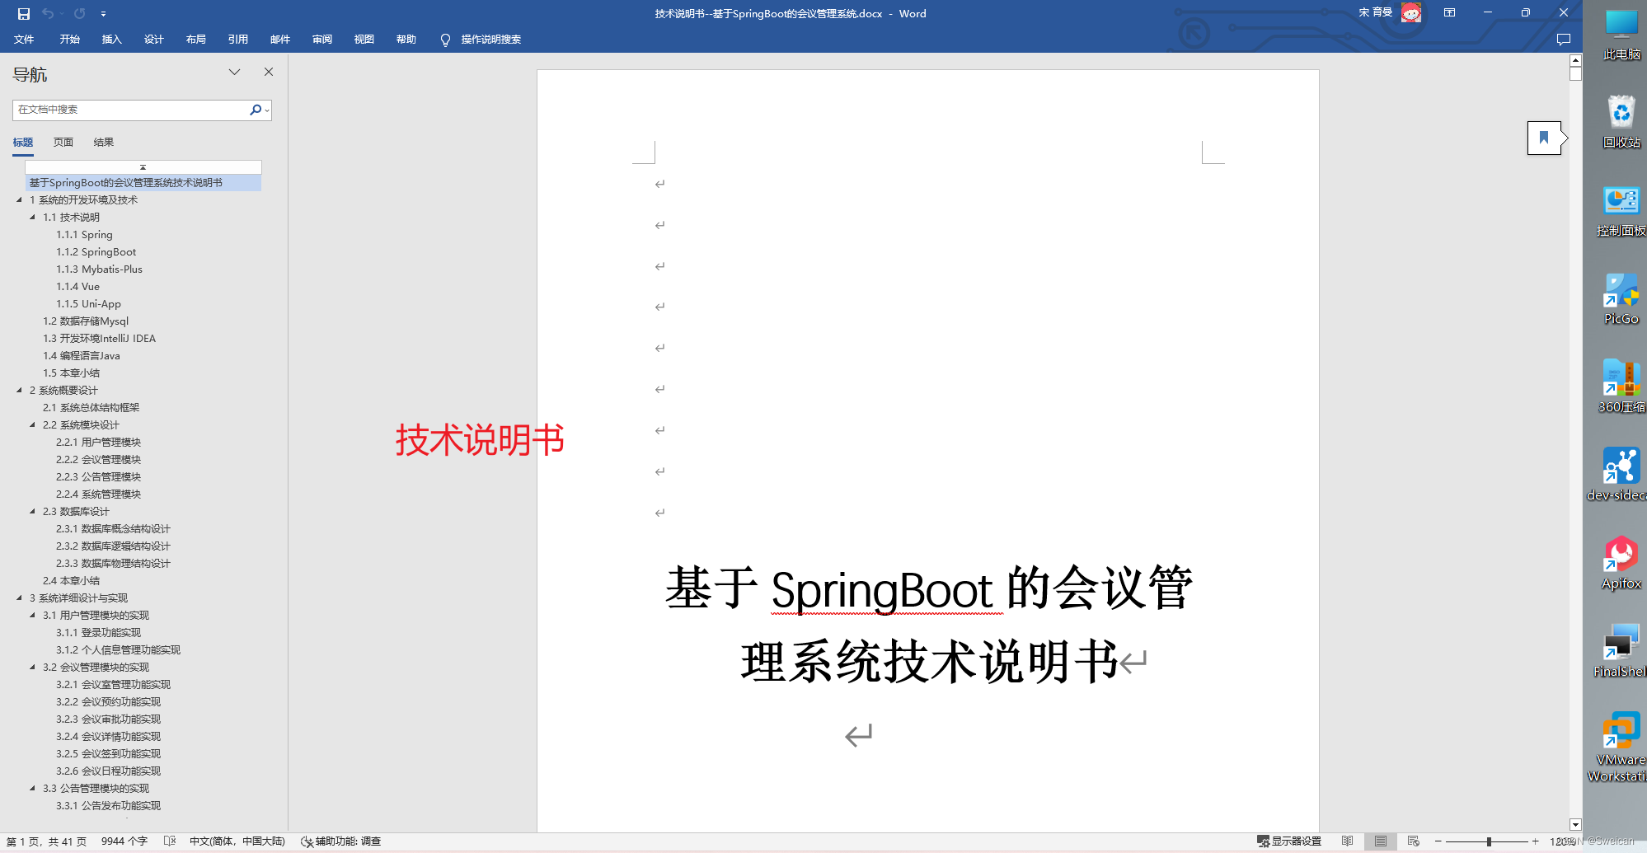Save the document with the floppy disk icon
This screenshot has width=1647, height=853.
click(x=24, y=13)
